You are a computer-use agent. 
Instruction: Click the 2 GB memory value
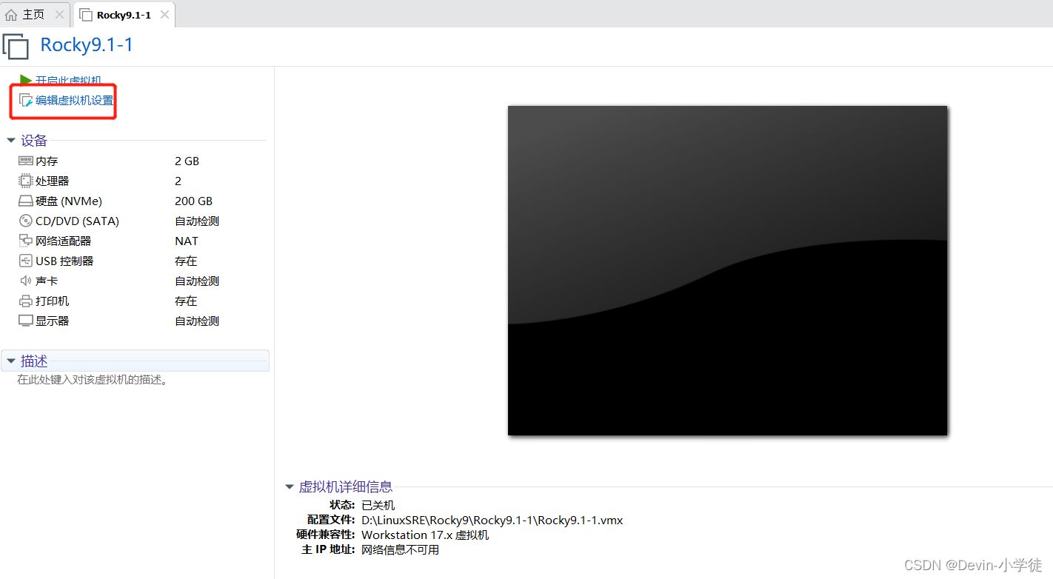(x=187, y=161)
